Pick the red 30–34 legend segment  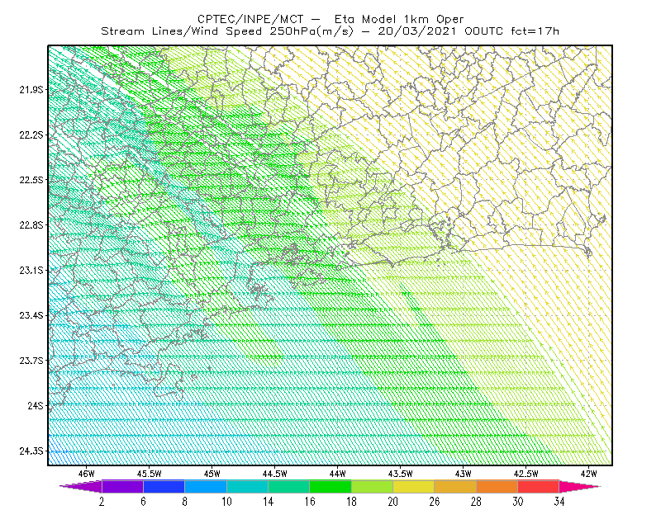click(x=539, y=486)
